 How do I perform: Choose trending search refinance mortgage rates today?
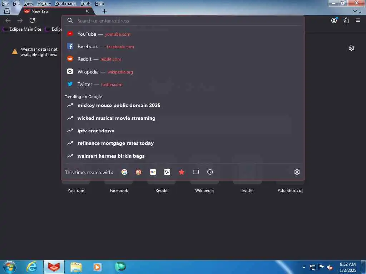pyautogui.click(x=183, y=143)
